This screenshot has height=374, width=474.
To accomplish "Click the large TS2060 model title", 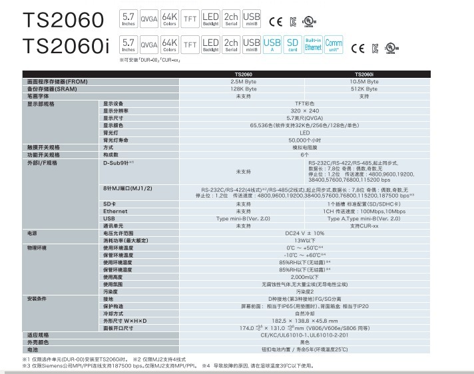I will tap(63, 20).
